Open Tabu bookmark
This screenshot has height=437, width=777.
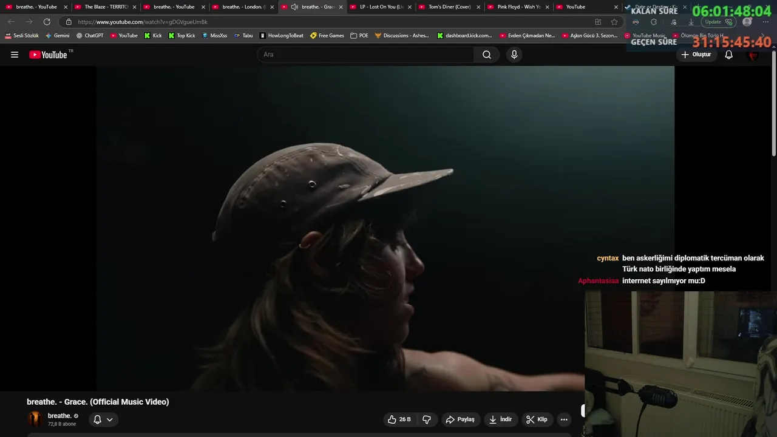(x=243, y=36)
